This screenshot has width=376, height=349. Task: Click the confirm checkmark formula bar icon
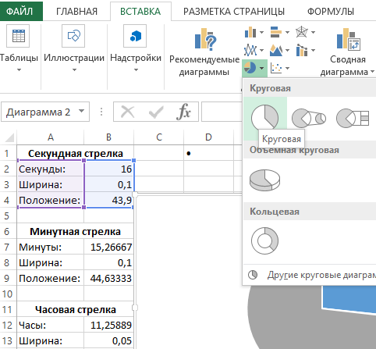tap(155, 112)
